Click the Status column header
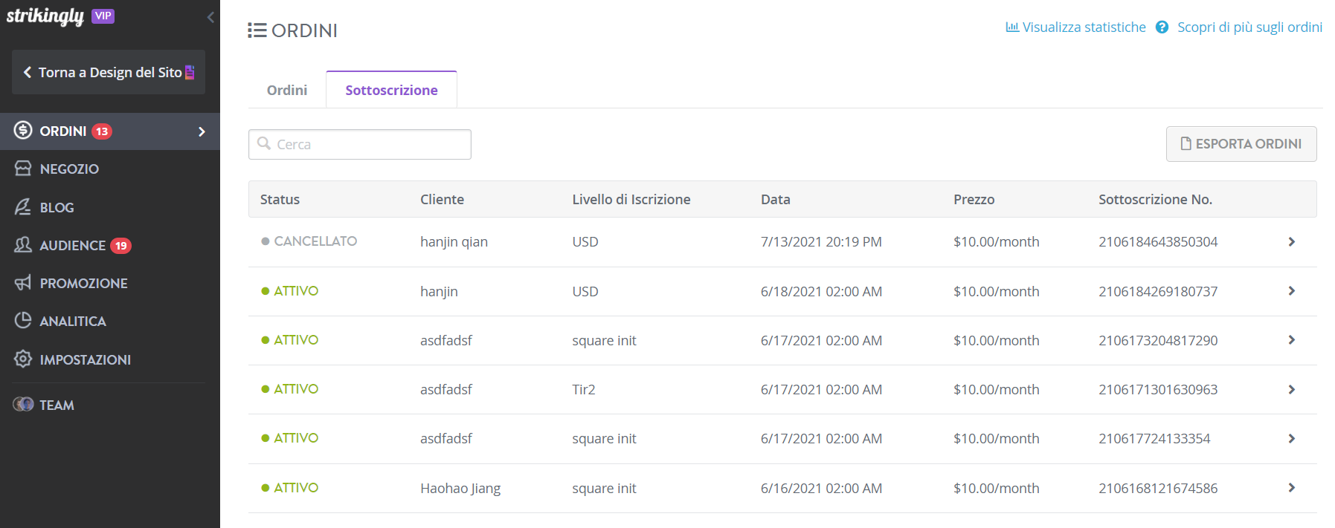The height and width of the screenshot is (528, 1335). 280,199
